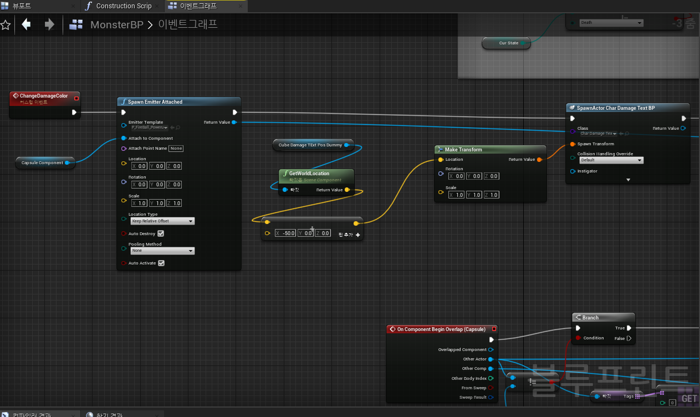
Task: Click GetWorldLocation Return Value pin
Action: point(348,190)
